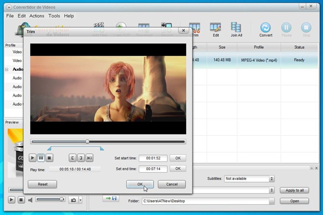Screen dimensions: 323x215
Task: Play the main preview video
Action: [x=12, y=200]
